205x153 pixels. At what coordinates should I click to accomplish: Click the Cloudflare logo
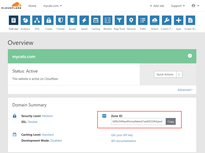coord(11,6)
